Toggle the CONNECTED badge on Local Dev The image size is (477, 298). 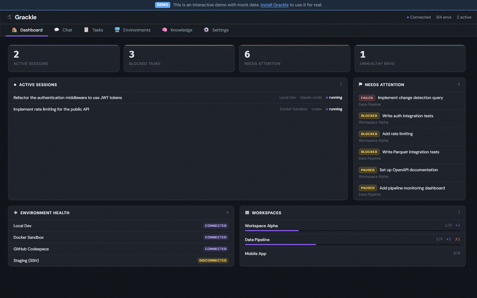click(216, 225)
